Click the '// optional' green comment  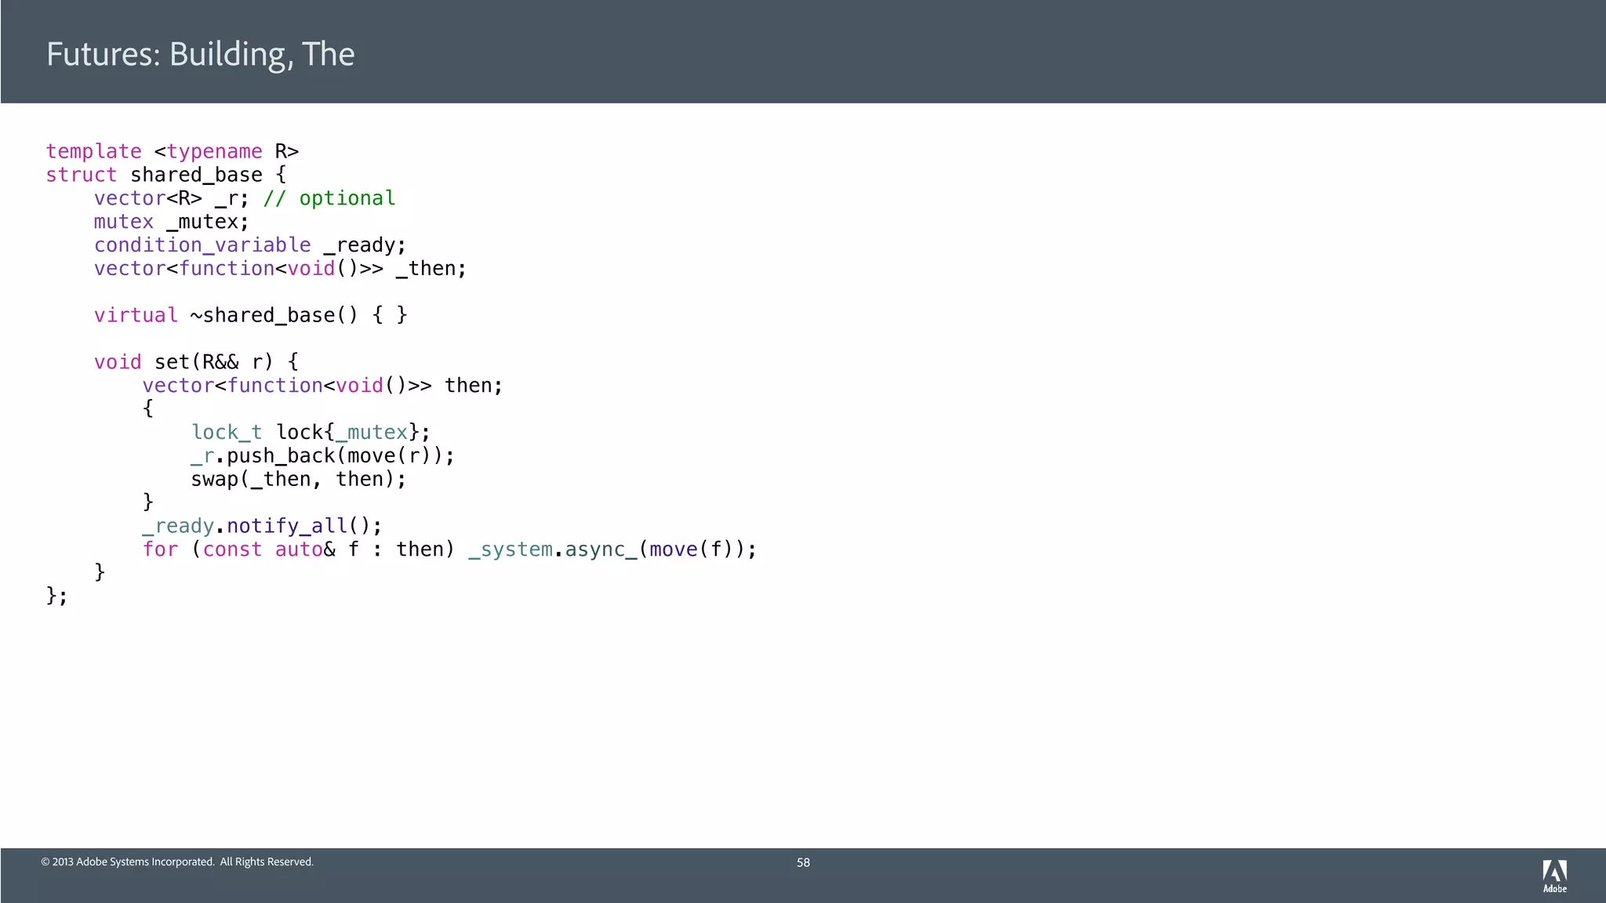point(329,198)
